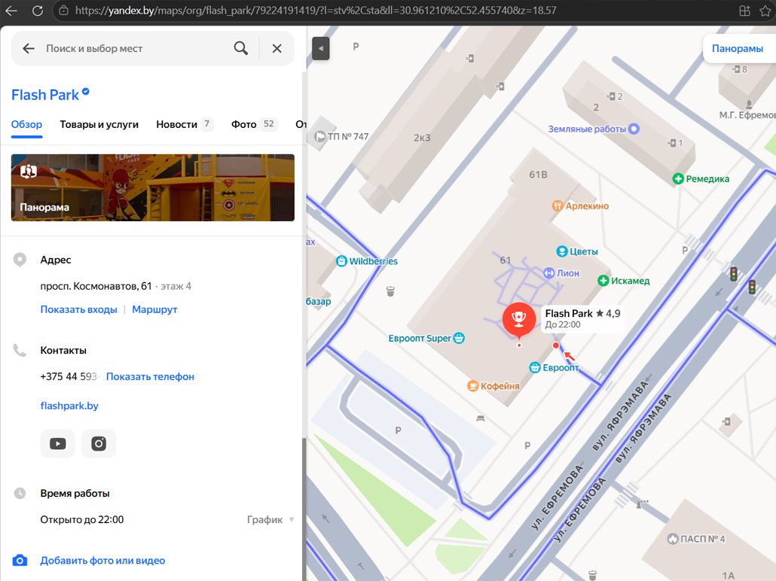Select the Искамед pharmacy marker
The width and height of the screenshot is (776, 581).
tap(624, 281)
